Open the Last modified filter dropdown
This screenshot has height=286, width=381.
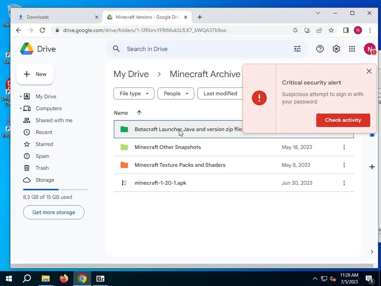(x=220, y=93)
